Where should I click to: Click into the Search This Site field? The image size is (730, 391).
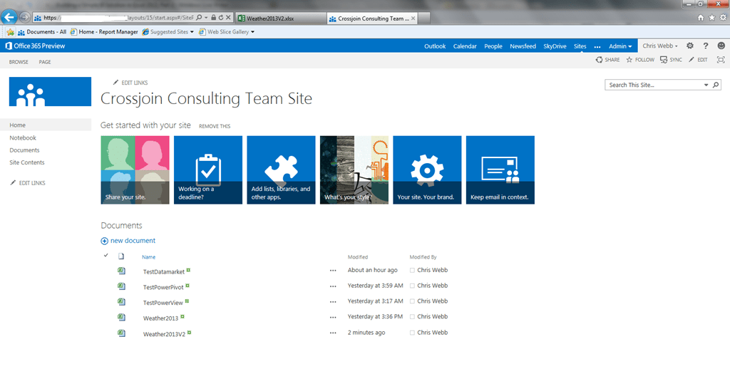click(654, 85)
